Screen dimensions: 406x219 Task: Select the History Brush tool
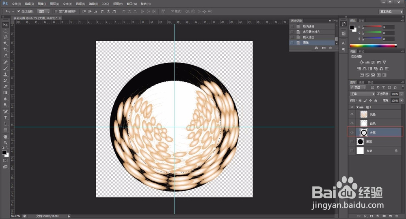coord(5,81)
